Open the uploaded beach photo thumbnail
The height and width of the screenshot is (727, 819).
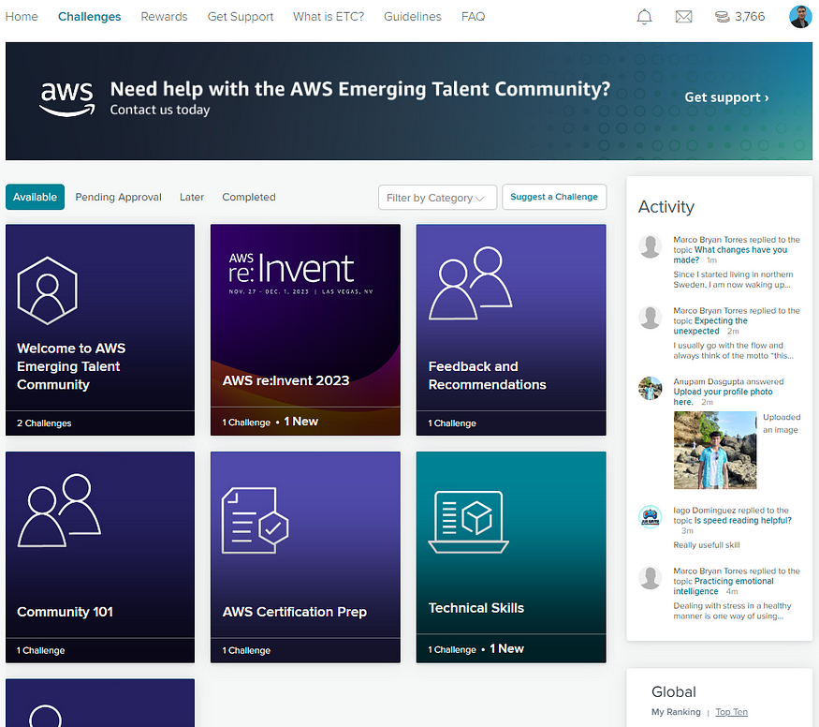[714, 450]
